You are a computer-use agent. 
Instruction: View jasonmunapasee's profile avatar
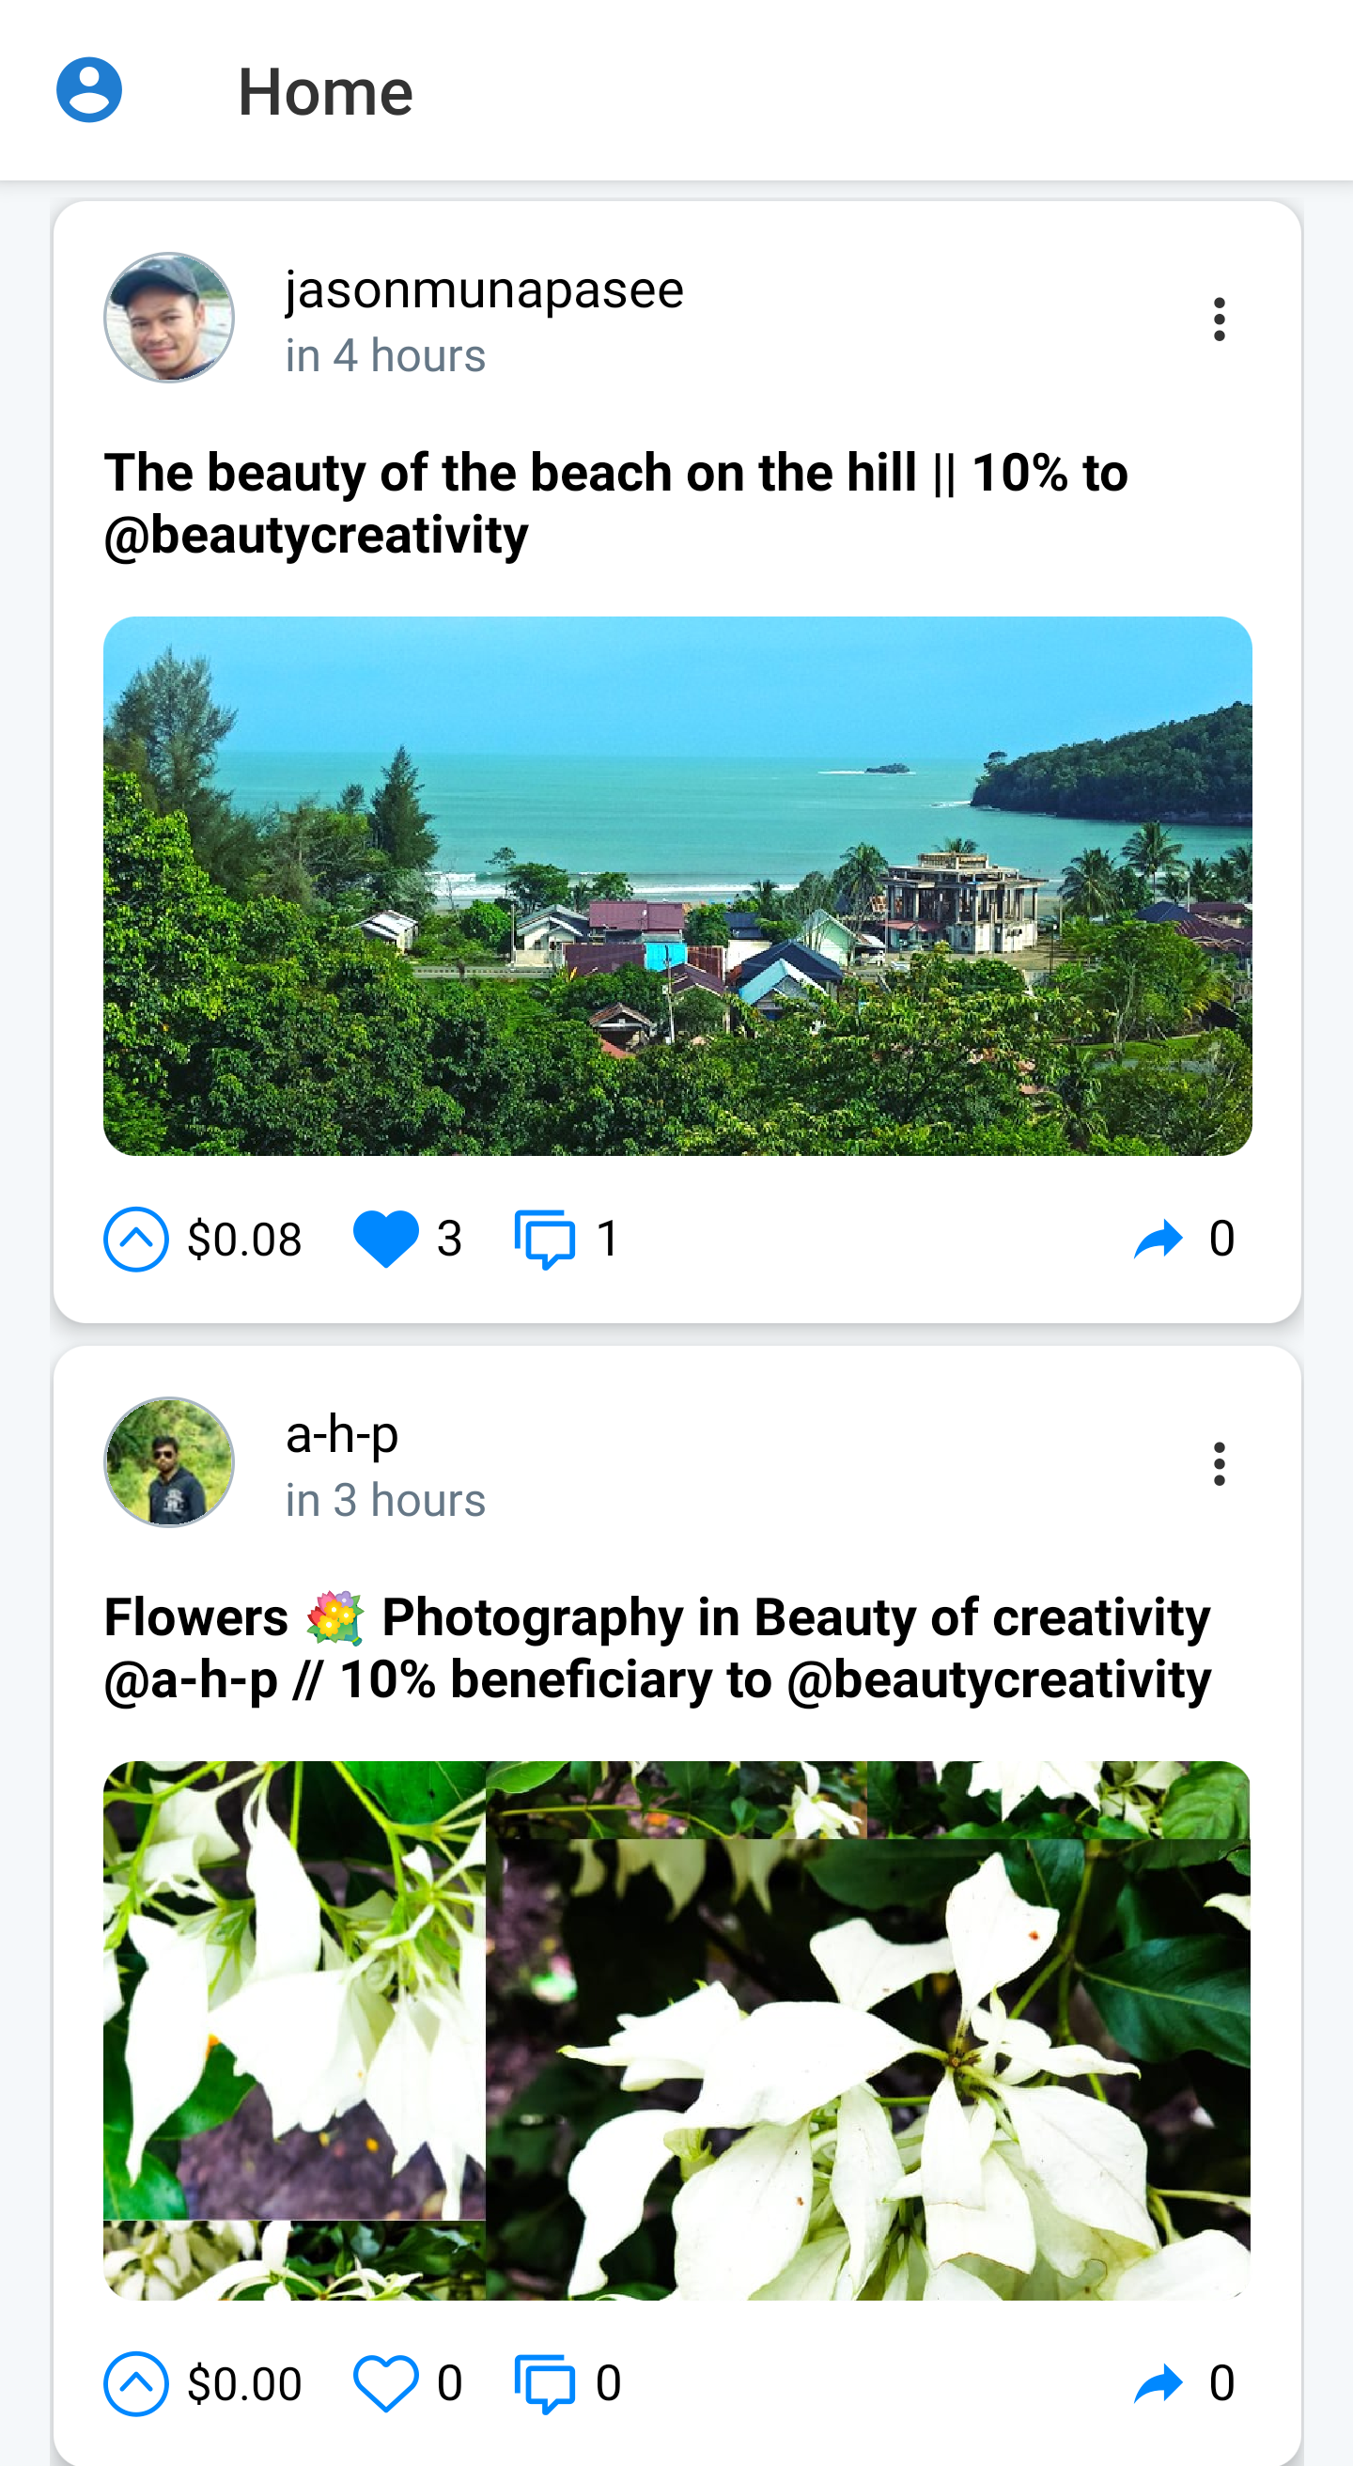tap(169, 318)
